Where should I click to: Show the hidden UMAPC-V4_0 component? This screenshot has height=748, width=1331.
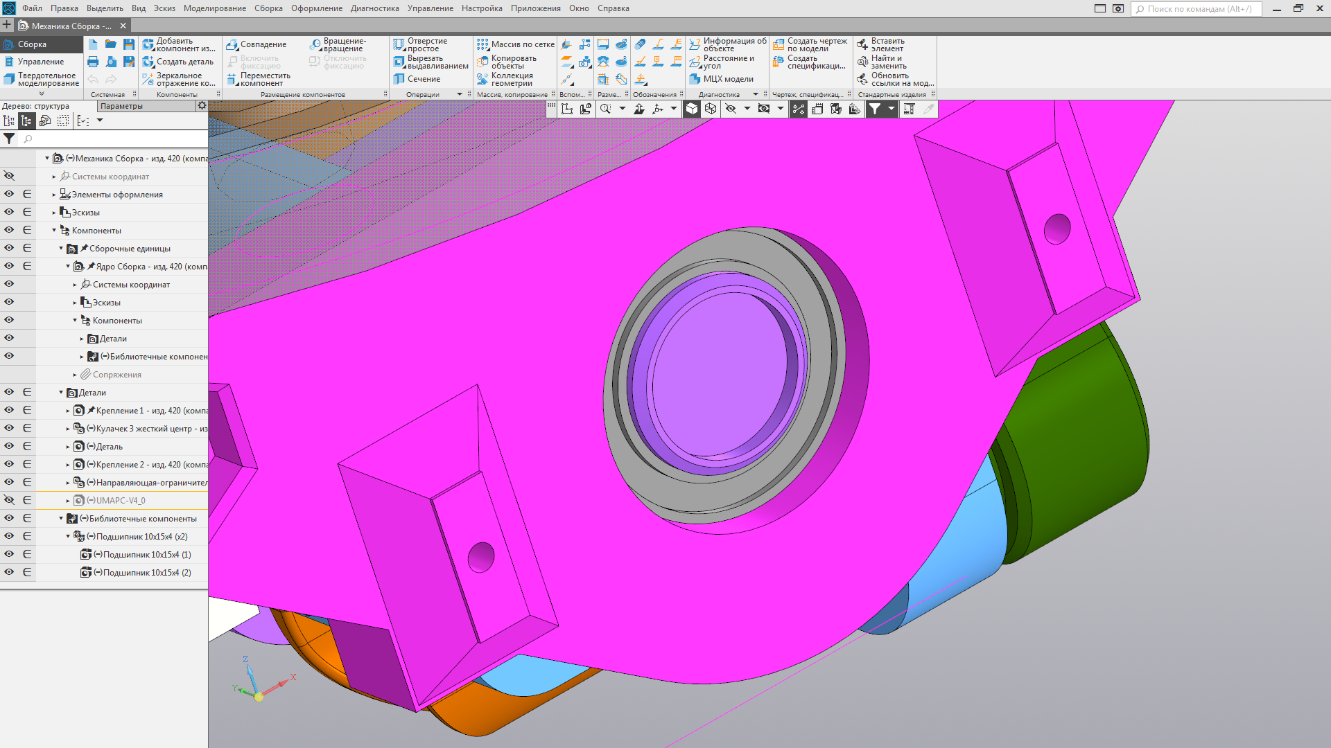9,500
